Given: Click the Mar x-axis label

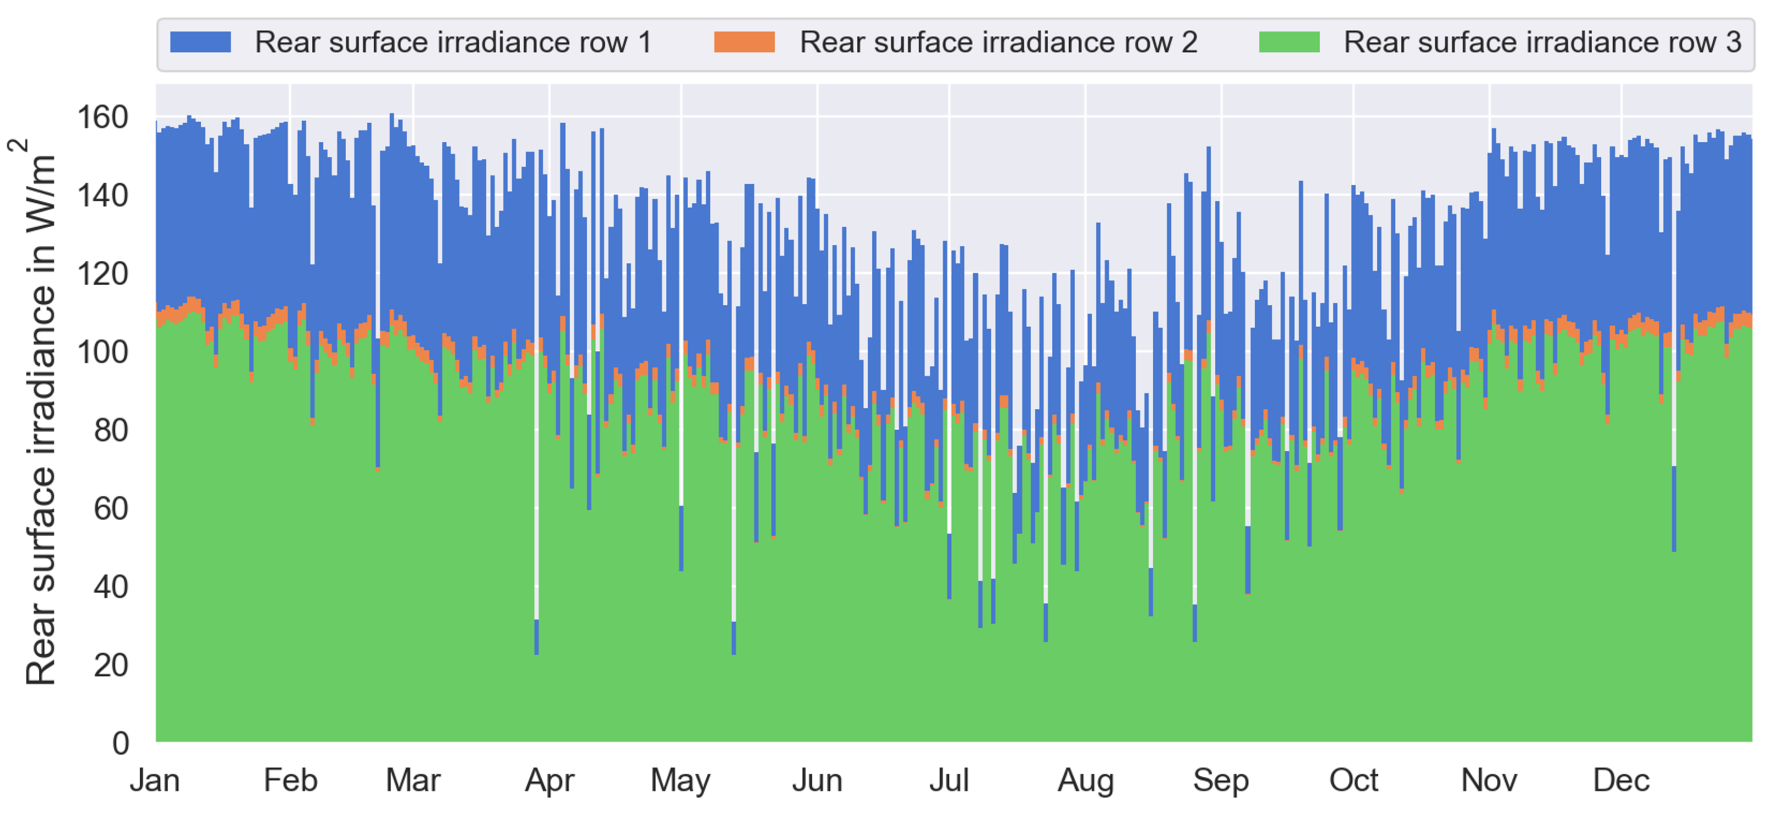Looking at the screenshot, I should (413, 780).
